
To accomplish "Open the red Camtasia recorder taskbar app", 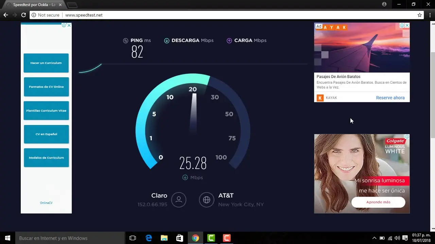I will (x=227, y=238).
